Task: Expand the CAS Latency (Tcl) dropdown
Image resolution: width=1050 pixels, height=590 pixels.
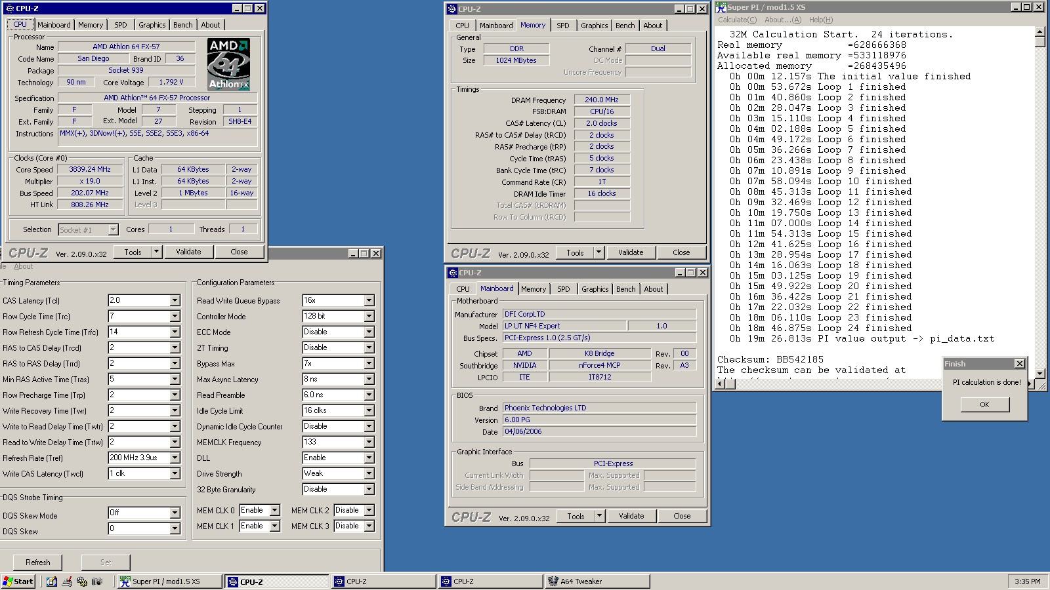Action: 175,300
